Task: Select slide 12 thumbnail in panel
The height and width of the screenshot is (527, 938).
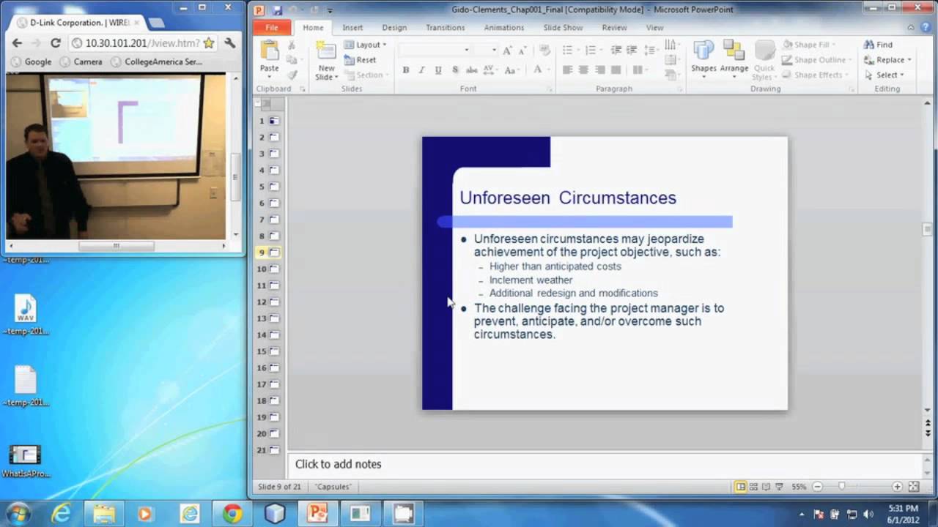Action: point(274,302)
